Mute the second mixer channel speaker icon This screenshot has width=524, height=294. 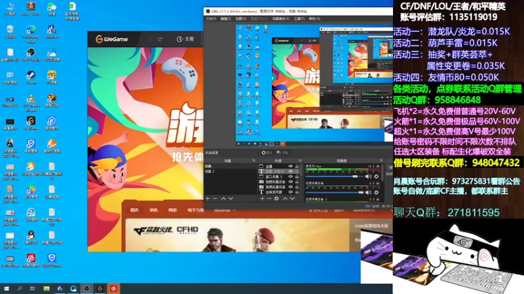(x=368, y=192)
